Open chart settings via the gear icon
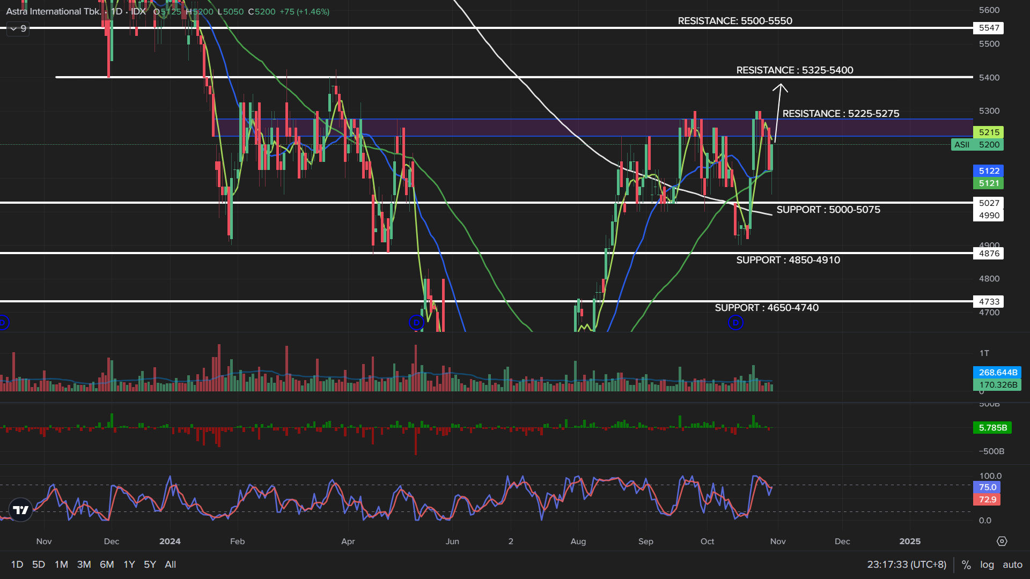The height and width of the screenshot is (579, 1030). (x=1002, y=541)
